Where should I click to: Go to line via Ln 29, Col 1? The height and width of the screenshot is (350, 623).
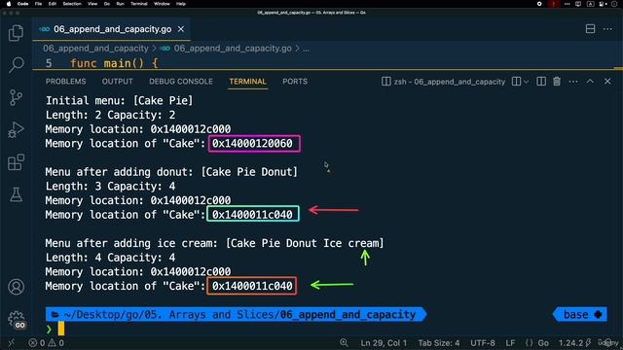point(384,343)
